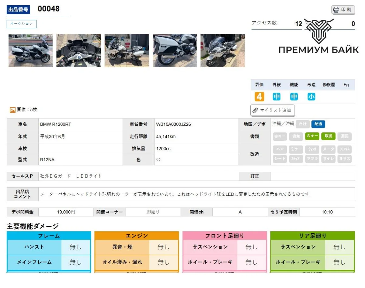This screenshot has width=365, height=288.
Task: Open the dashboard cockpit photo thumbnail
Action: pyautogui.click(x=78, y=51)
